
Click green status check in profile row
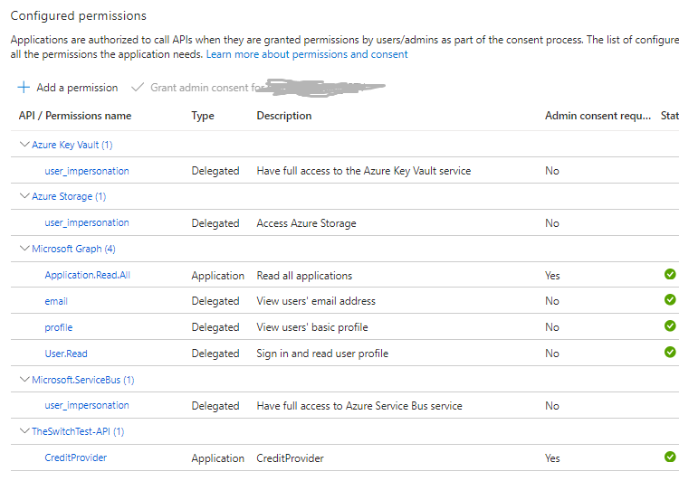pos(670,325)
